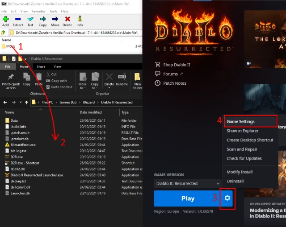Click the Add button in 7-Zip toolbar
Screen dimensions: 286x227
pos(5,21)
